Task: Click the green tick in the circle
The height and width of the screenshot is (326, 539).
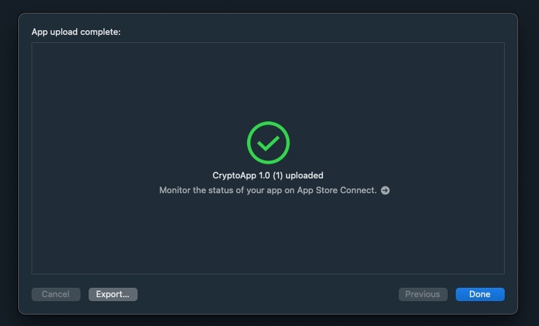Action: pos(268,142)
